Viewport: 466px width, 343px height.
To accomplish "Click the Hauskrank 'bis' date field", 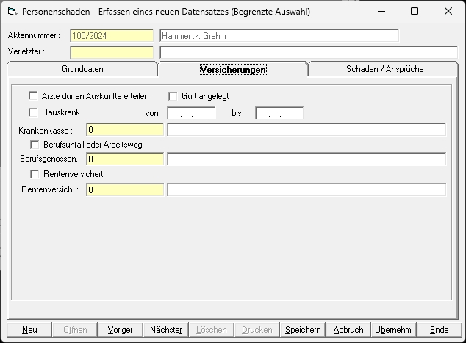I will (279, 113).
